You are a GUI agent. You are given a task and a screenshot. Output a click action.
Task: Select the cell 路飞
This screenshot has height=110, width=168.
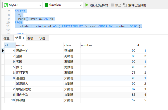click(x=40, y=67)
